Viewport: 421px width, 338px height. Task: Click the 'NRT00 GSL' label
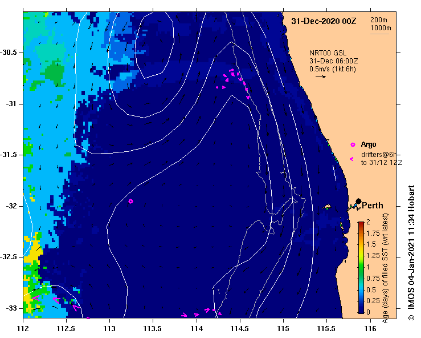328,53
